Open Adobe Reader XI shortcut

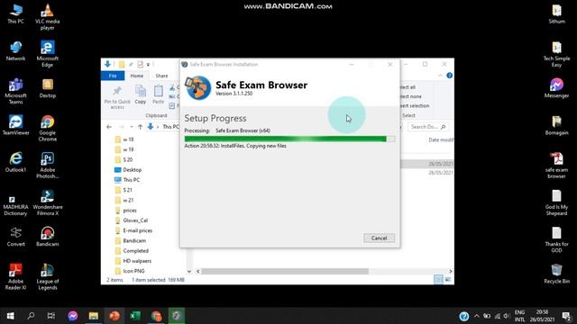pos(16,277)
